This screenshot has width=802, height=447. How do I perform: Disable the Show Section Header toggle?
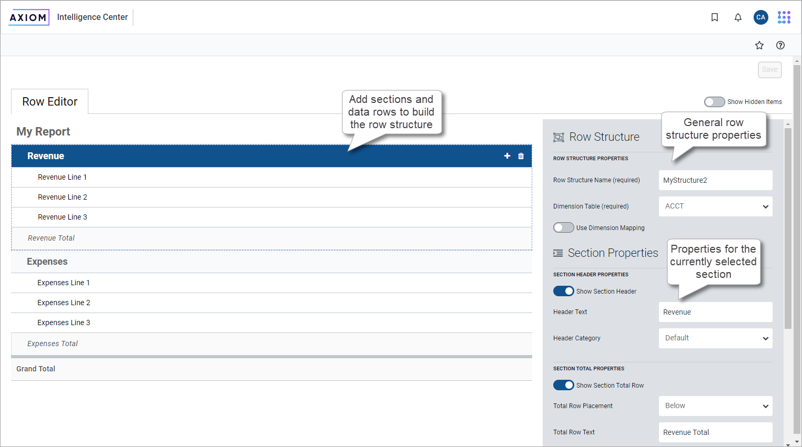(563, 291)
